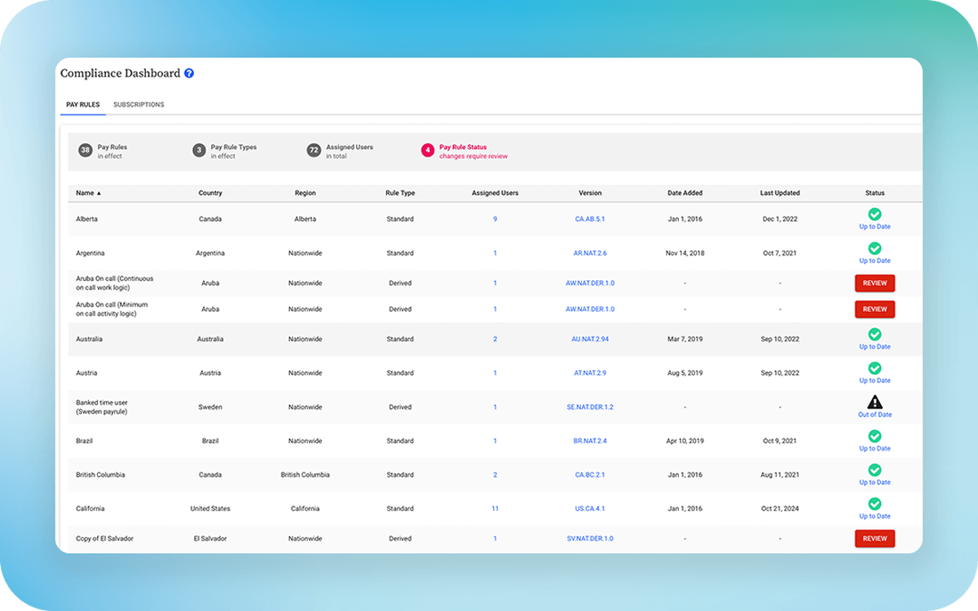This screenshot has height=611, width=978.
Task: Review the Aruba Continuous on call rule
Action: point(874,284)
